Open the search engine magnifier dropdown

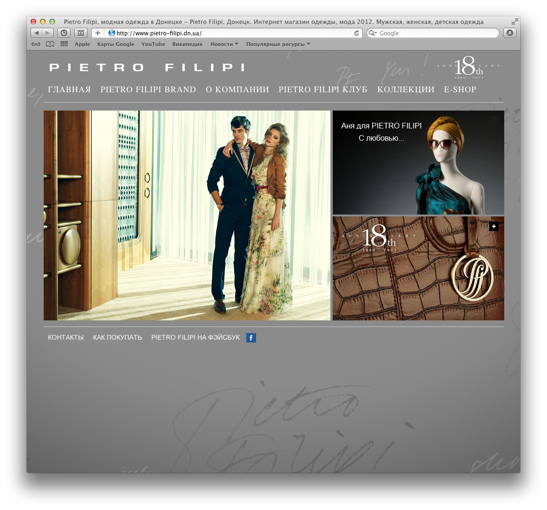pos(373,33)
